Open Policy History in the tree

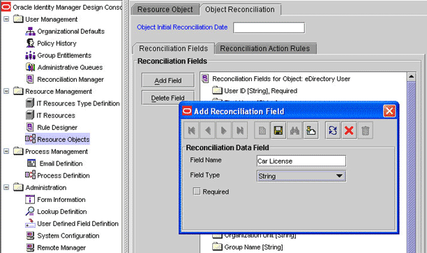point(57,43)
